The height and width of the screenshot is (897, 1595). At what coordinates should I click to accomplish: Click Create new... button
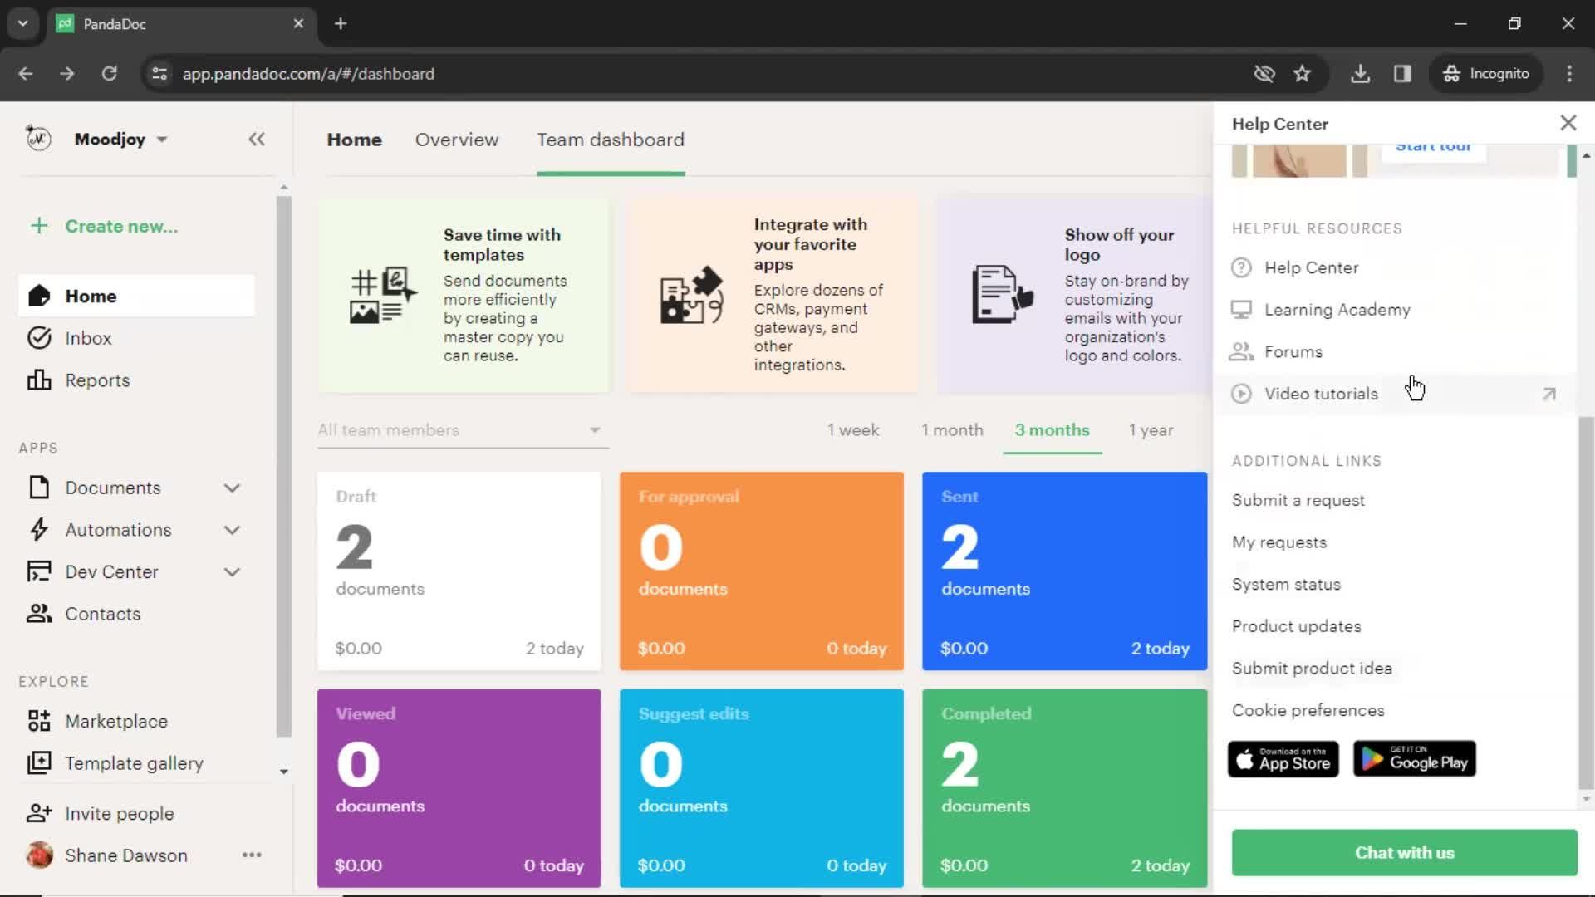point(104,226)
